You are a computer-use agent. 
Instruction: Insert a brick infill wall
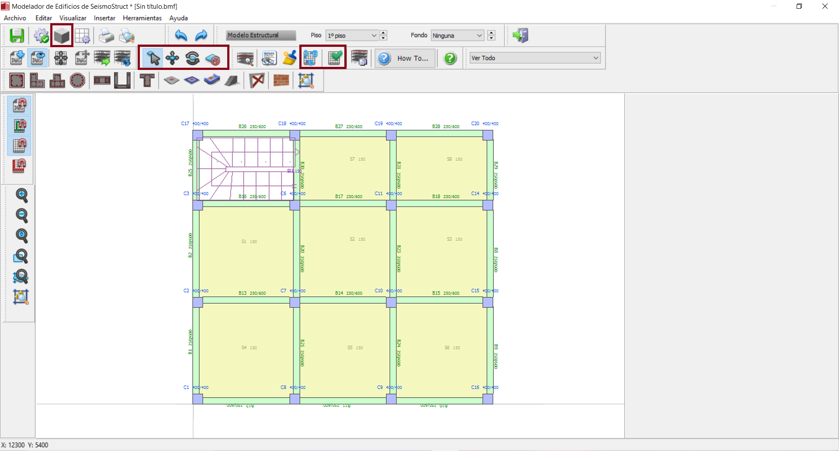tap(281, 81)
